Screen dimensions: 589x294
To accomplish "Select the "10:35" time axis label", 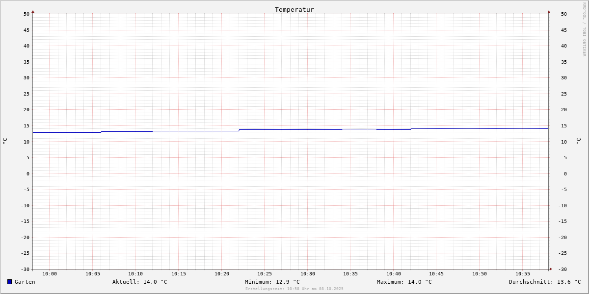I will pos(350,273).
